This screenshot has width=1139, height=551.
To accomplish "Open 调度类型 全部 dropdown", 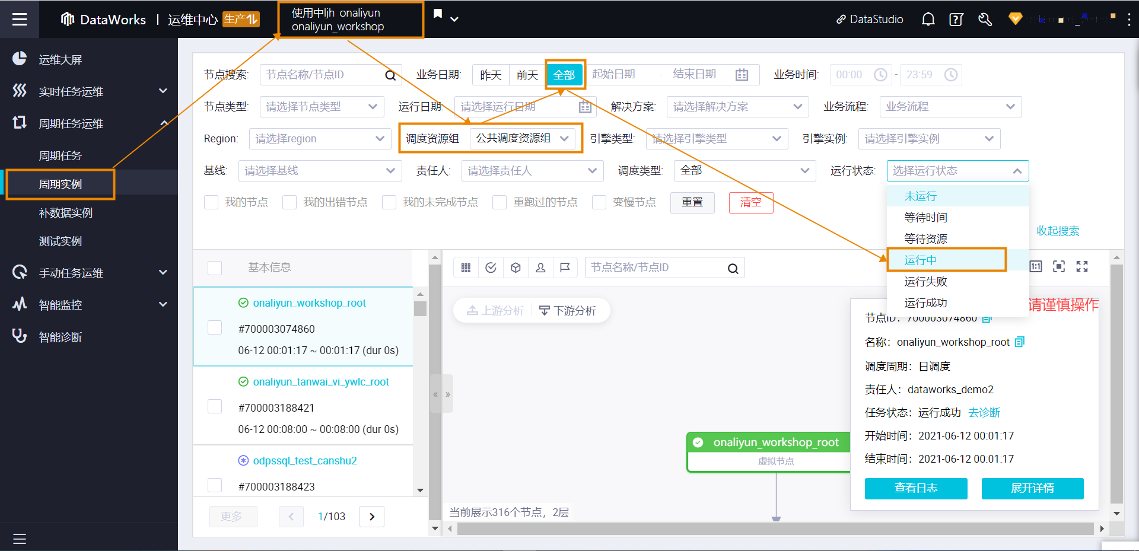I will point(745,171).
